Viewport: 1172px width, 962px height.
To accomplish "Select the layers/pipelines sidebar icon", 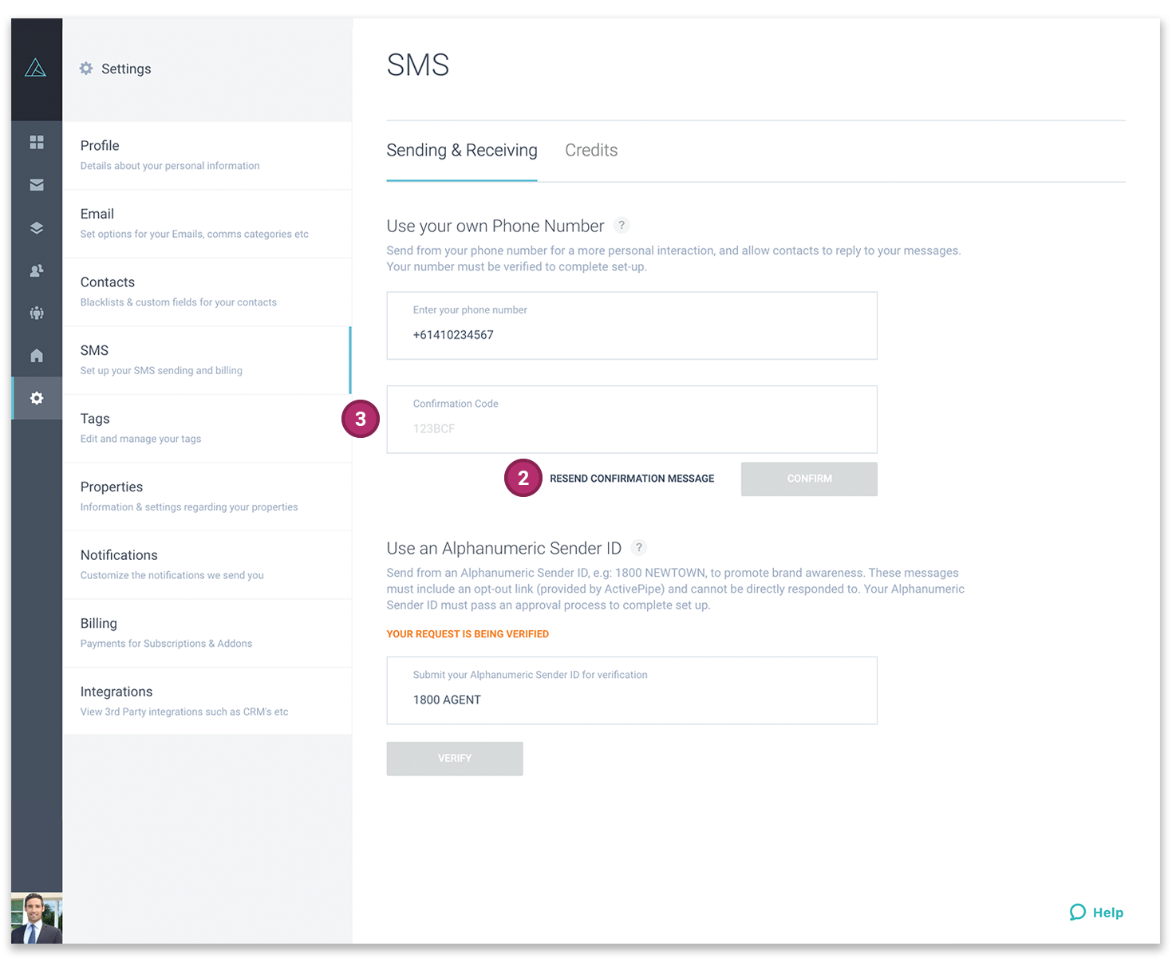I will [36, 227].
